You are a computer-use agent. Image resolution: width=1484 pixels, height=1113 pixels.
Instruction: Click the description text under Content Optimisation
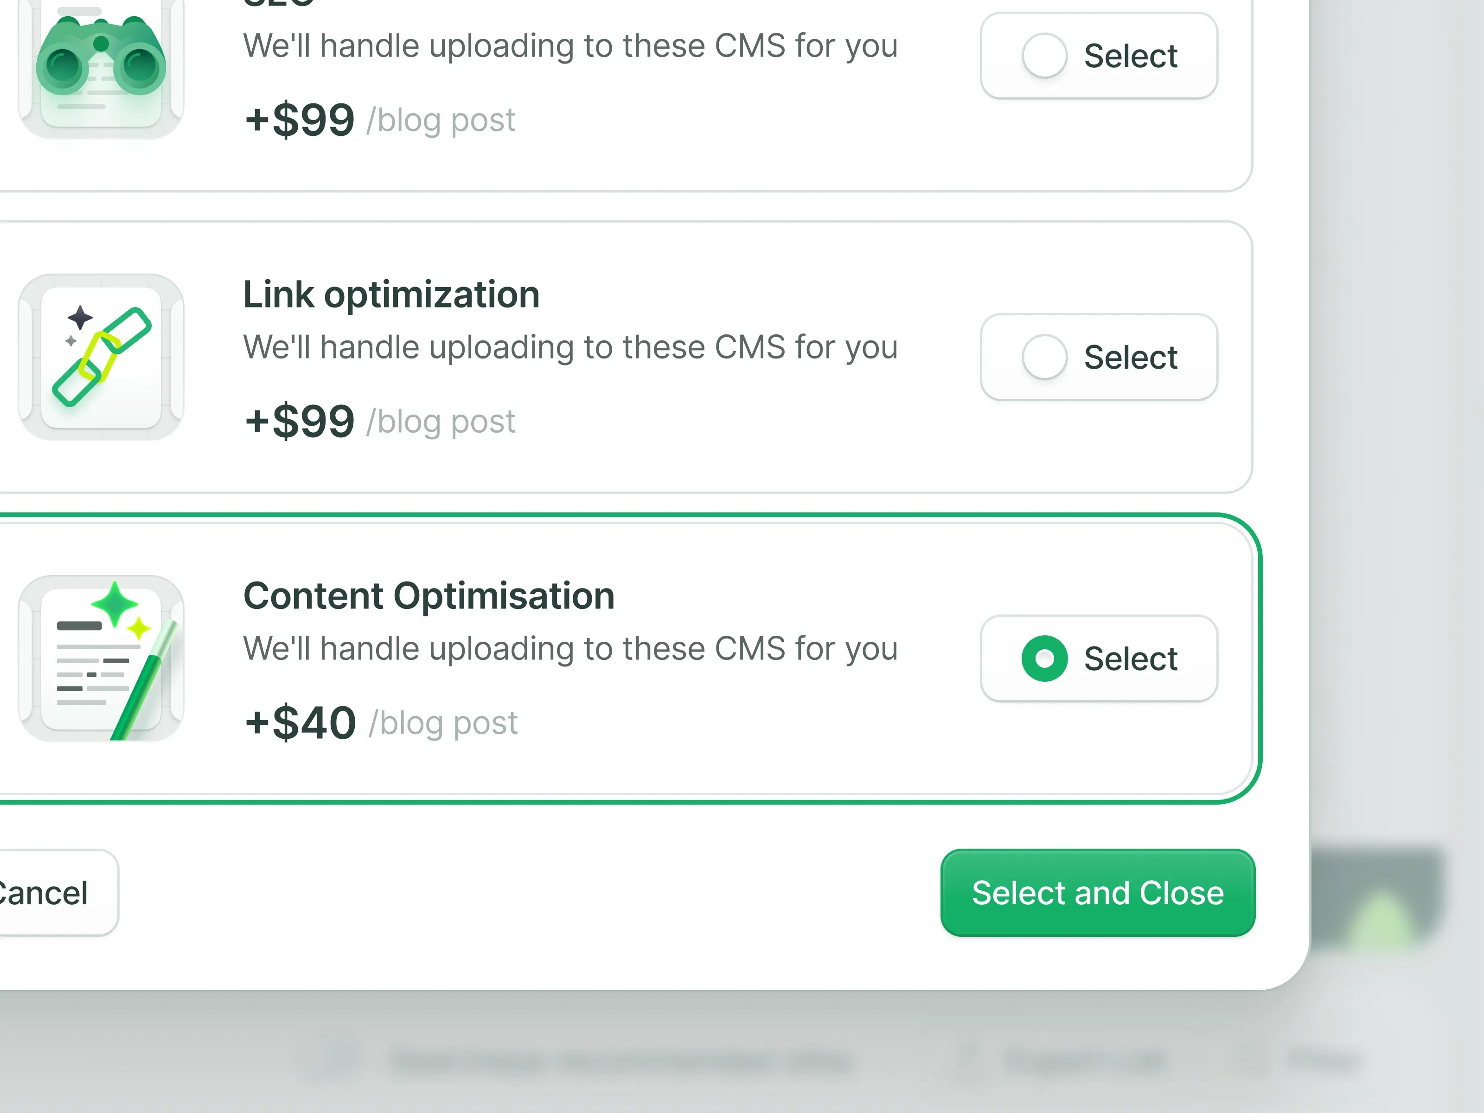coord(569,649)
